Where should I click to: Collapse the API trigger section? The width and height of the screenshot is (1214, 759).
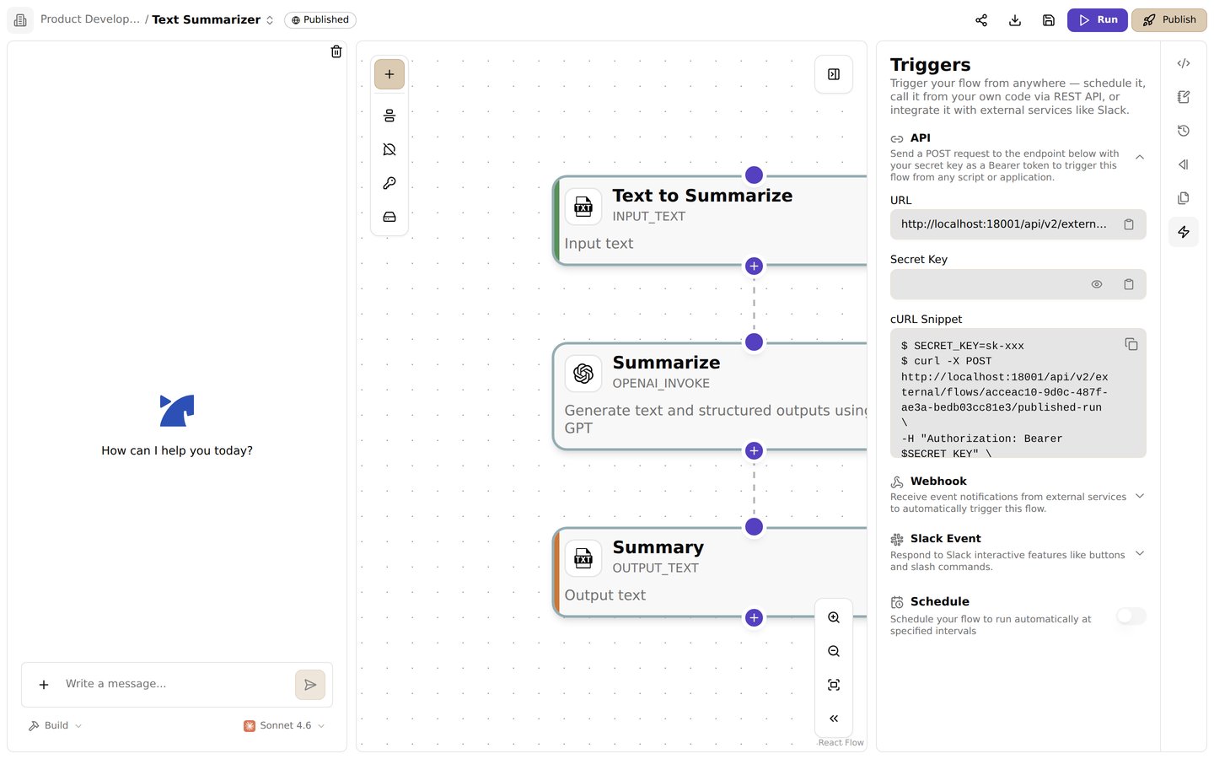click(x=1140, y=157)
